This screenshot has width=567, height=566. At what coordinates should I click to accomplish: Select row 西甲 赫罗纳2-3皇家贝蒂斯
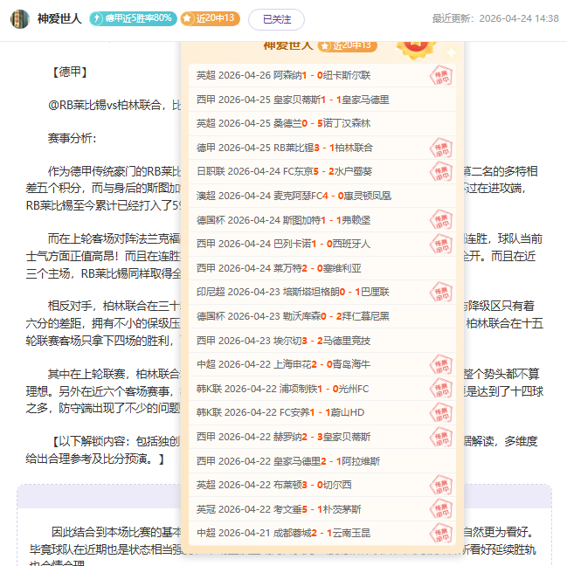(x=322, y=437)
